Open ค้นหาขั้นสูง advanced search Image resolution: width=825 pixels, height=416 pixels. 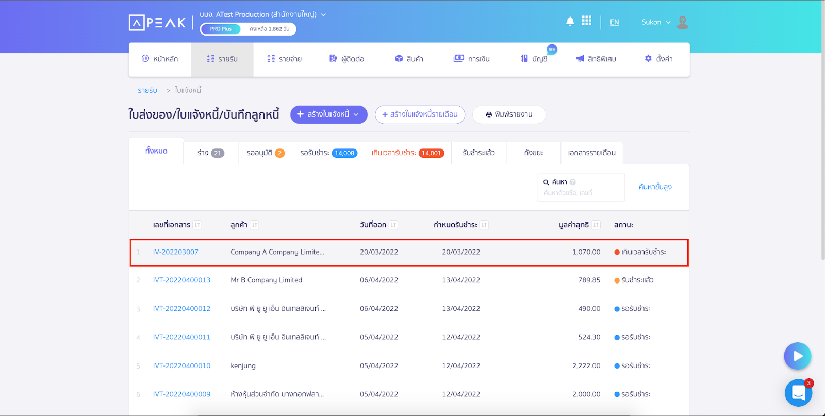(655, 187)
